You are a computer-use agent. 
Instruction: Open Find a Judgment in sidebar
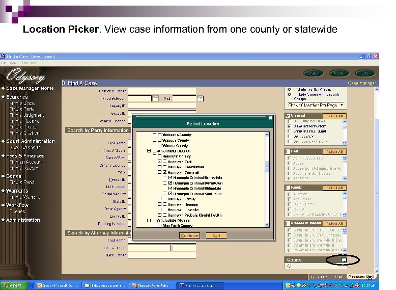26,115
